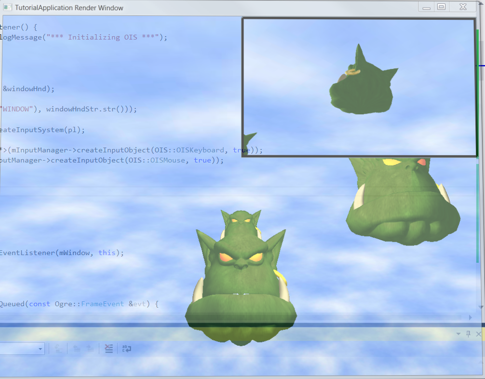Image resolution: width=485 pixels, height=379 pixels.
Task: Click the "*** Initializing OIS ***" string
Action: coord(102,37)
